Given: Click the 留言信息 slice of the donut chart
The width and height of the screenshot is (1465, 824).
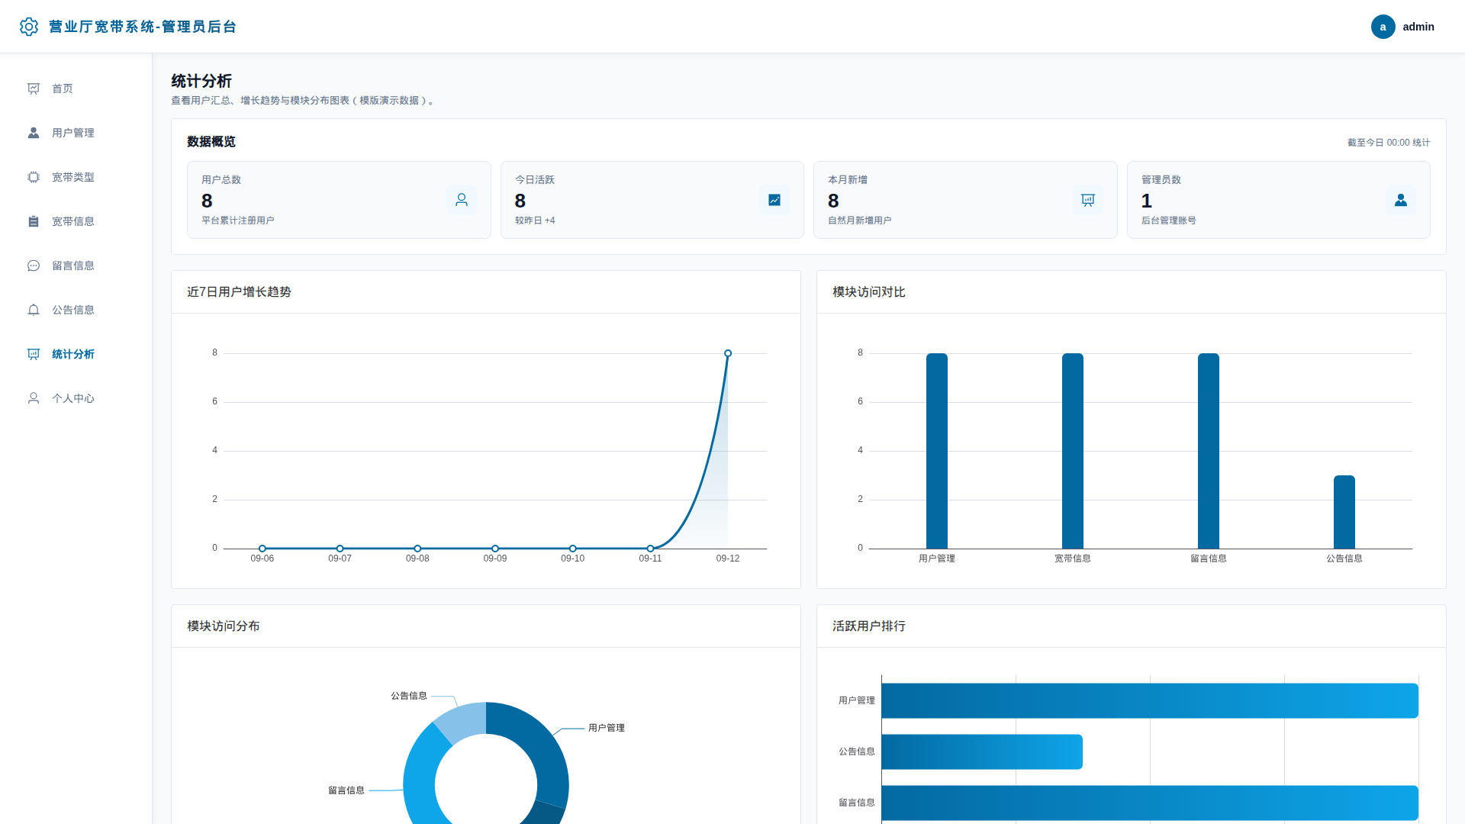Looking at the screenshot, I should coord(420,778).
